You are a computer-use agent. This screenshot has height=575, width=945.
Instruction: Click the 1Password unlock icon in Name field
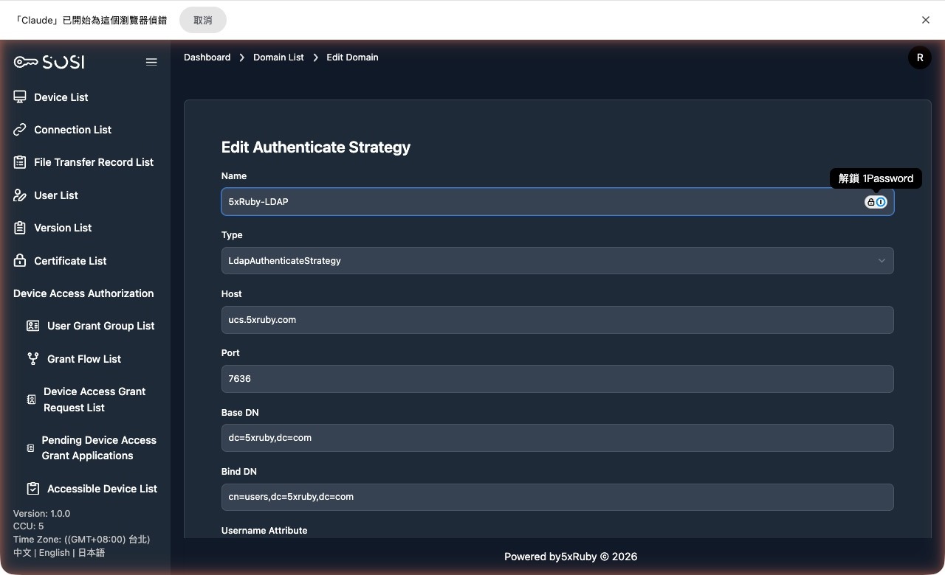click(876, 202)
